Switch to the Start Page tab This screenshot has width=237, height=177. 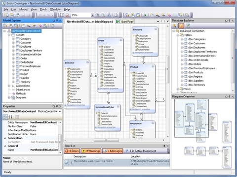click(x=125, y=22)
